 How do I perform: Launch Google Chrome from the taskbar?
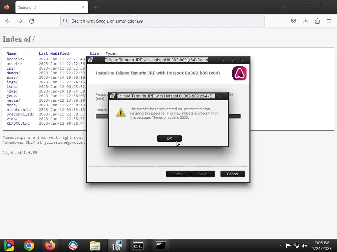(29, 245)
